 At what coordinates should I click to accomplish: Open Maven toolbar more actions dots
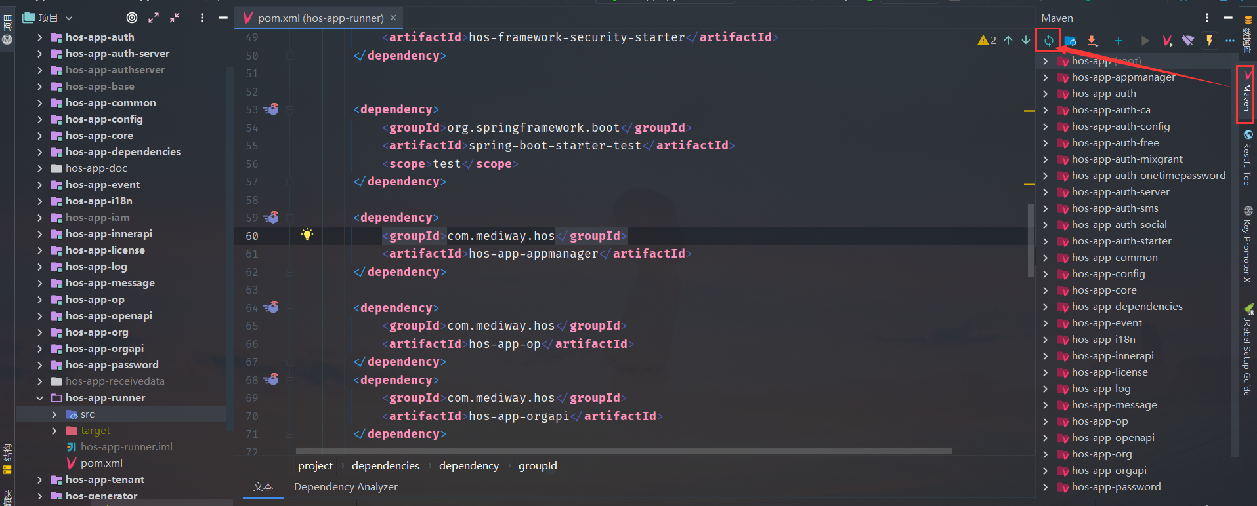tap(1230, 41)
